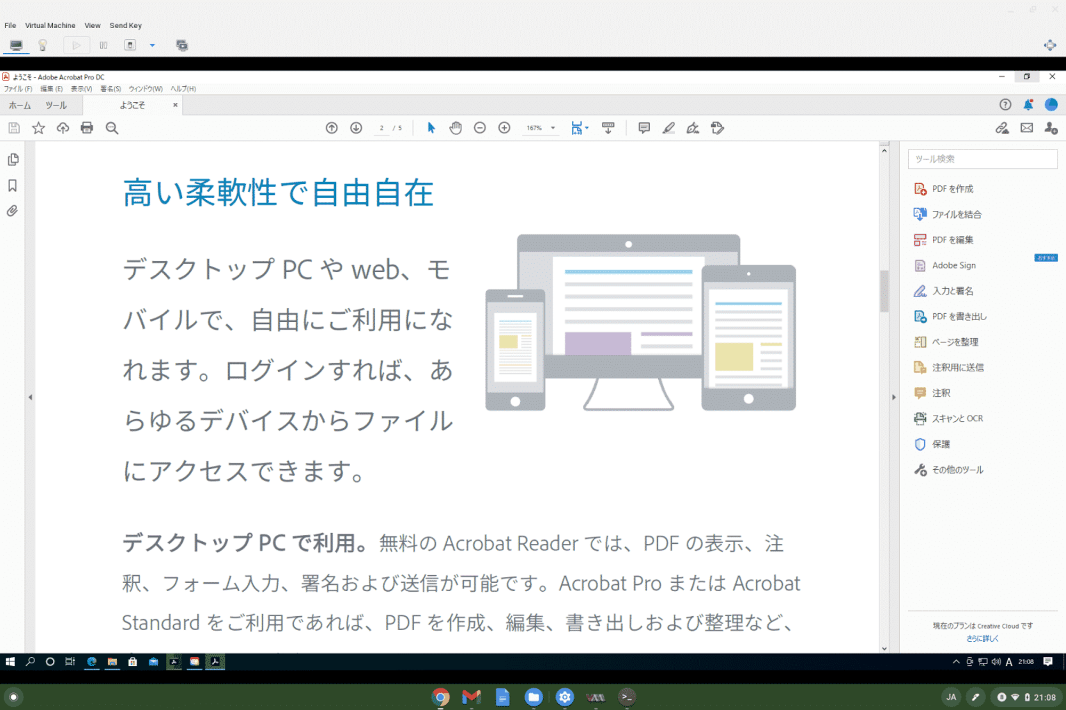Show hidden tray icons chevron
Viewport: 1066px width, 710px height.
point(956,662)
